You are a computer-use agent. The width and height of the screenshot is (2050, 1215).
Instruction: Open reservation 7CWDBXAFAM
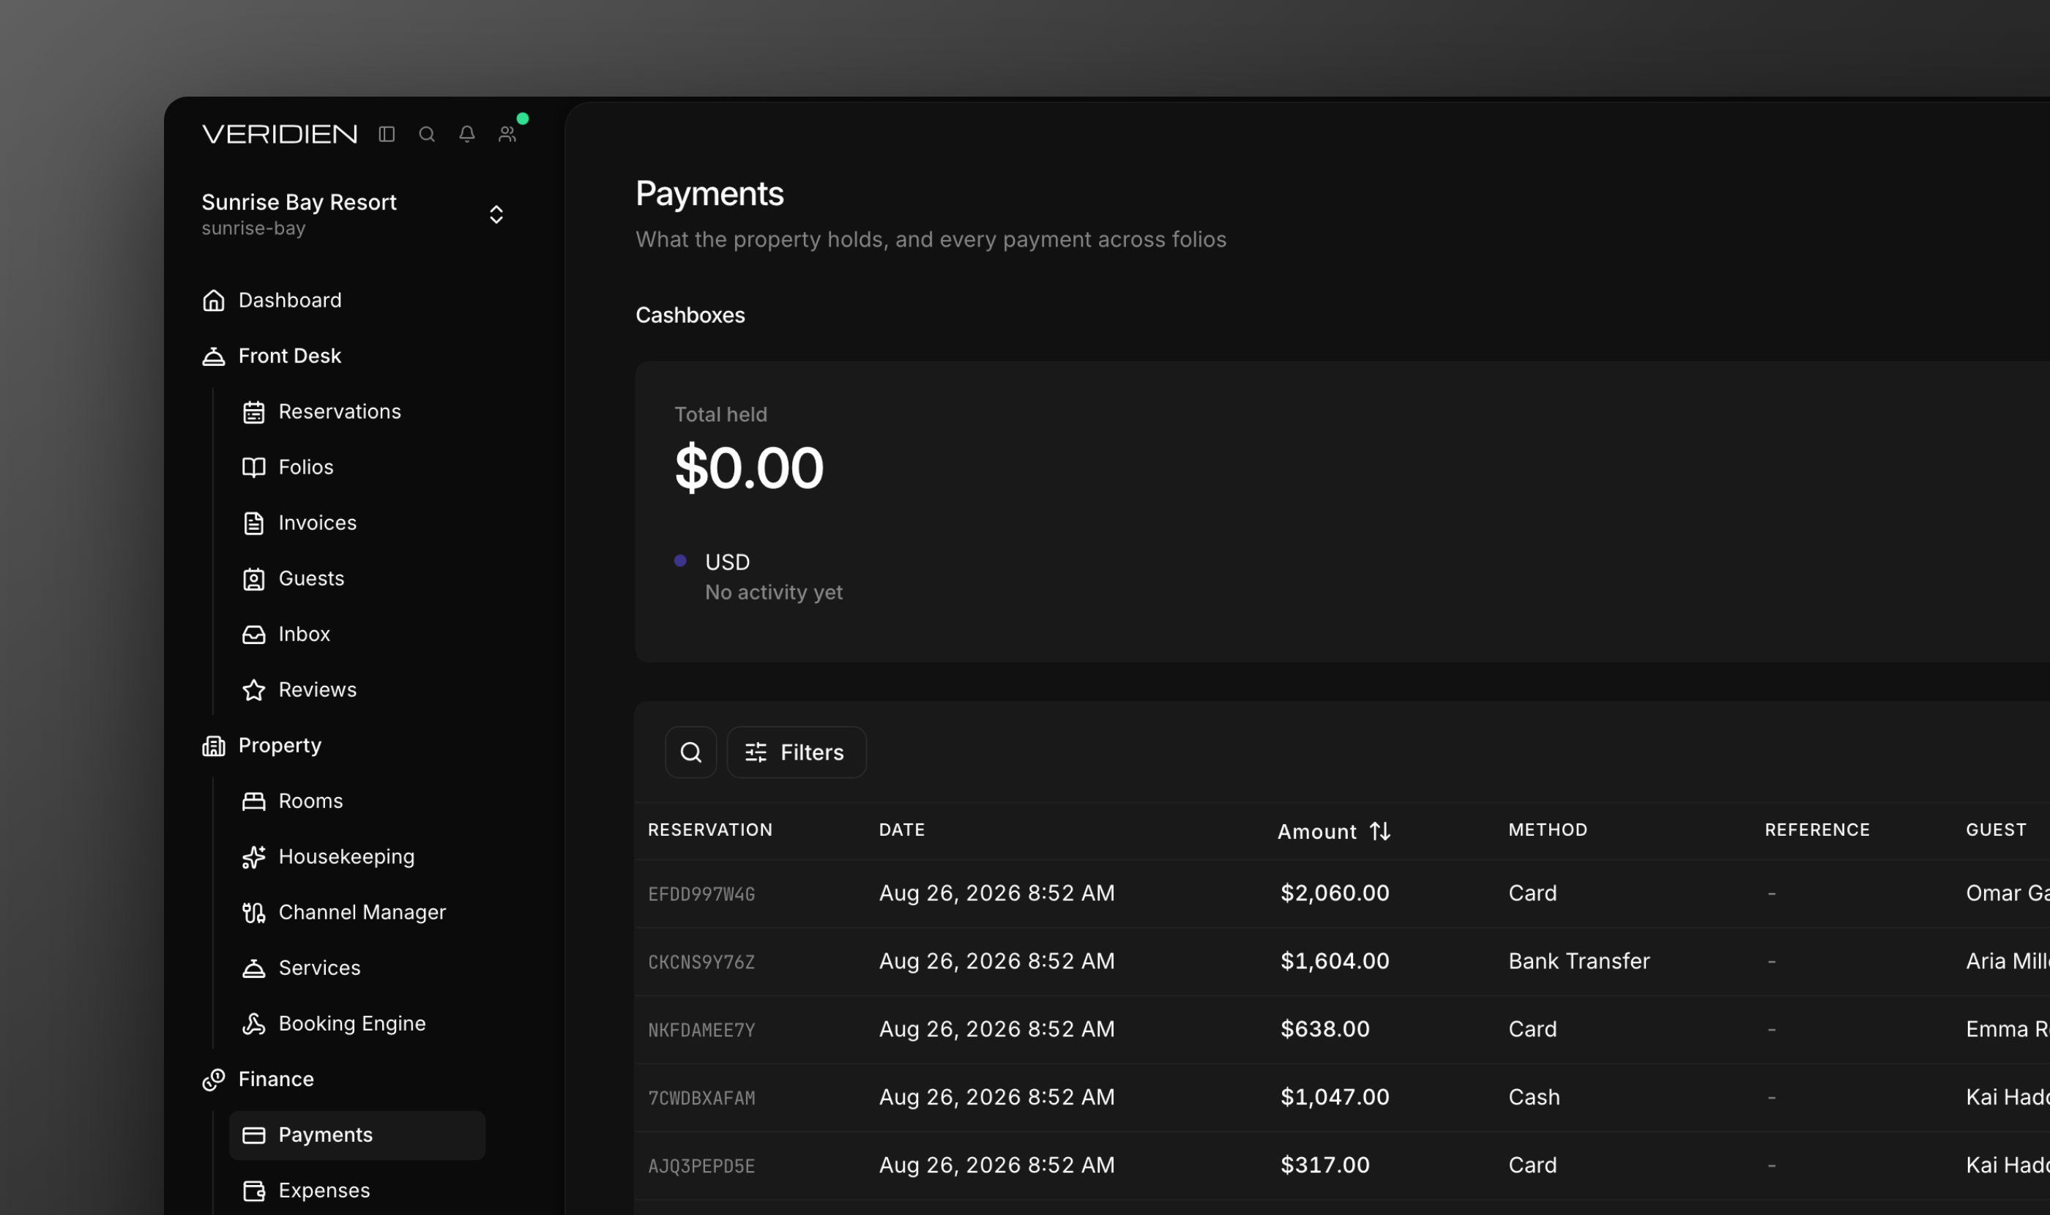point(702,1098)
